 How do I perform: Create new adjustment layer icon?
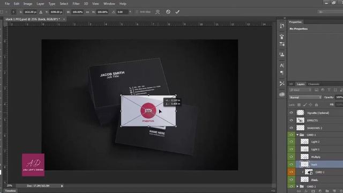(x=320, y=191)
